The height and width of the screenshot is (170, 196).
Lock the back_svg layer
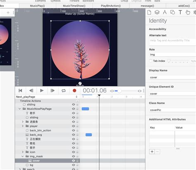[77, 135]
